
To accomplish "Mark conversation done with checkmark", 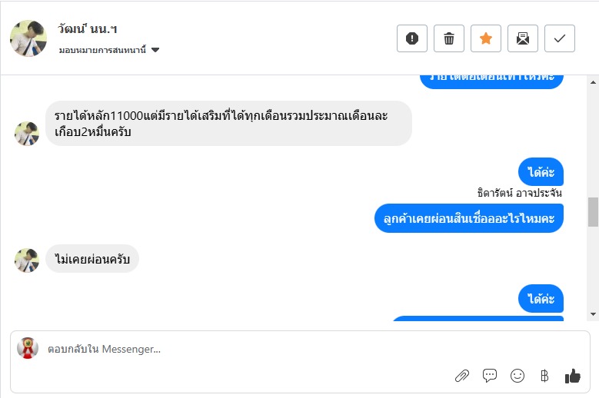I will pyautogui.click(x=560, y=38).
